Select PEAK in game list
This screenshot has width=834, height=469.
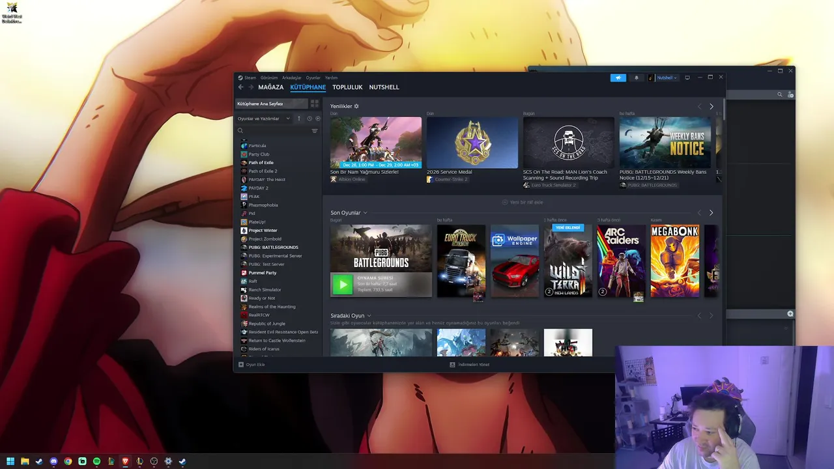(x=253, y=197)
